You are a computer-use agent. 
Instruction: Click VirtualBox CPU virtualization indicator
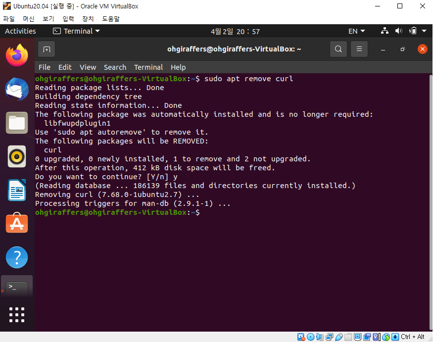(x=377, y=337)
